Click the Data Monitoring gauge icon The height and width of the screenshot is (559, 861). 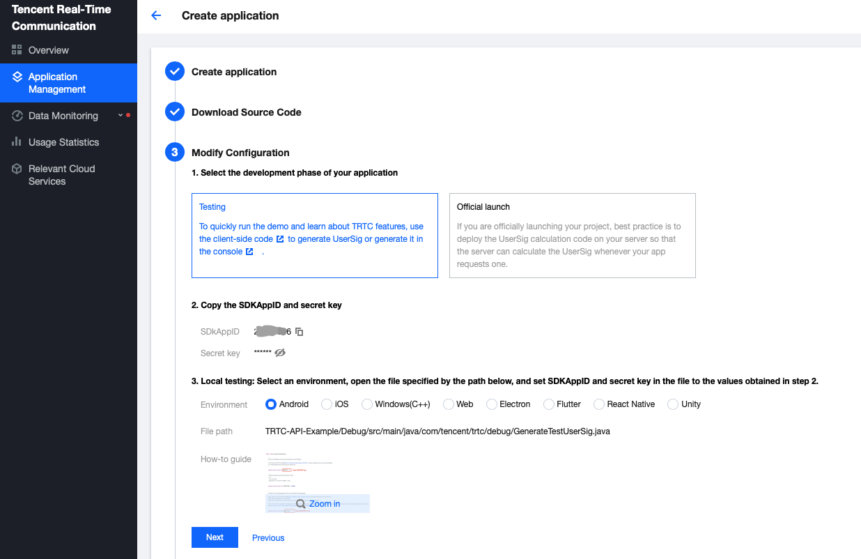[17, 116]
